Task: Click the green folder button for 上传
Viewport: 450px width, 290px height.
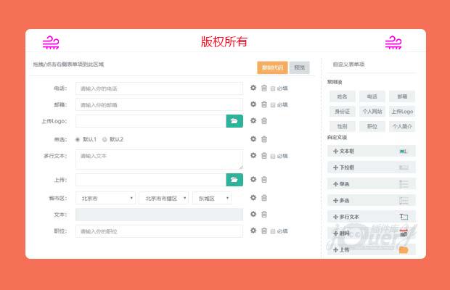Action: pyautogui.click(x=234, y=179)
